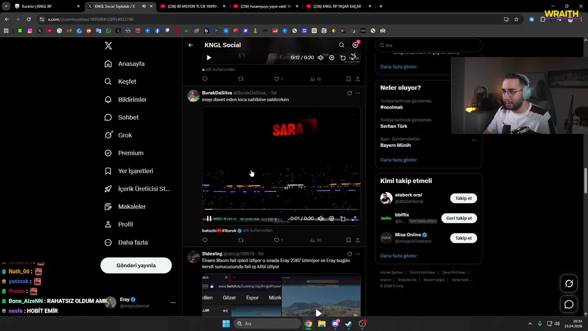Mute the BurakDaSilva video at 0:01

pyautogui.click(x=321, y=219)
